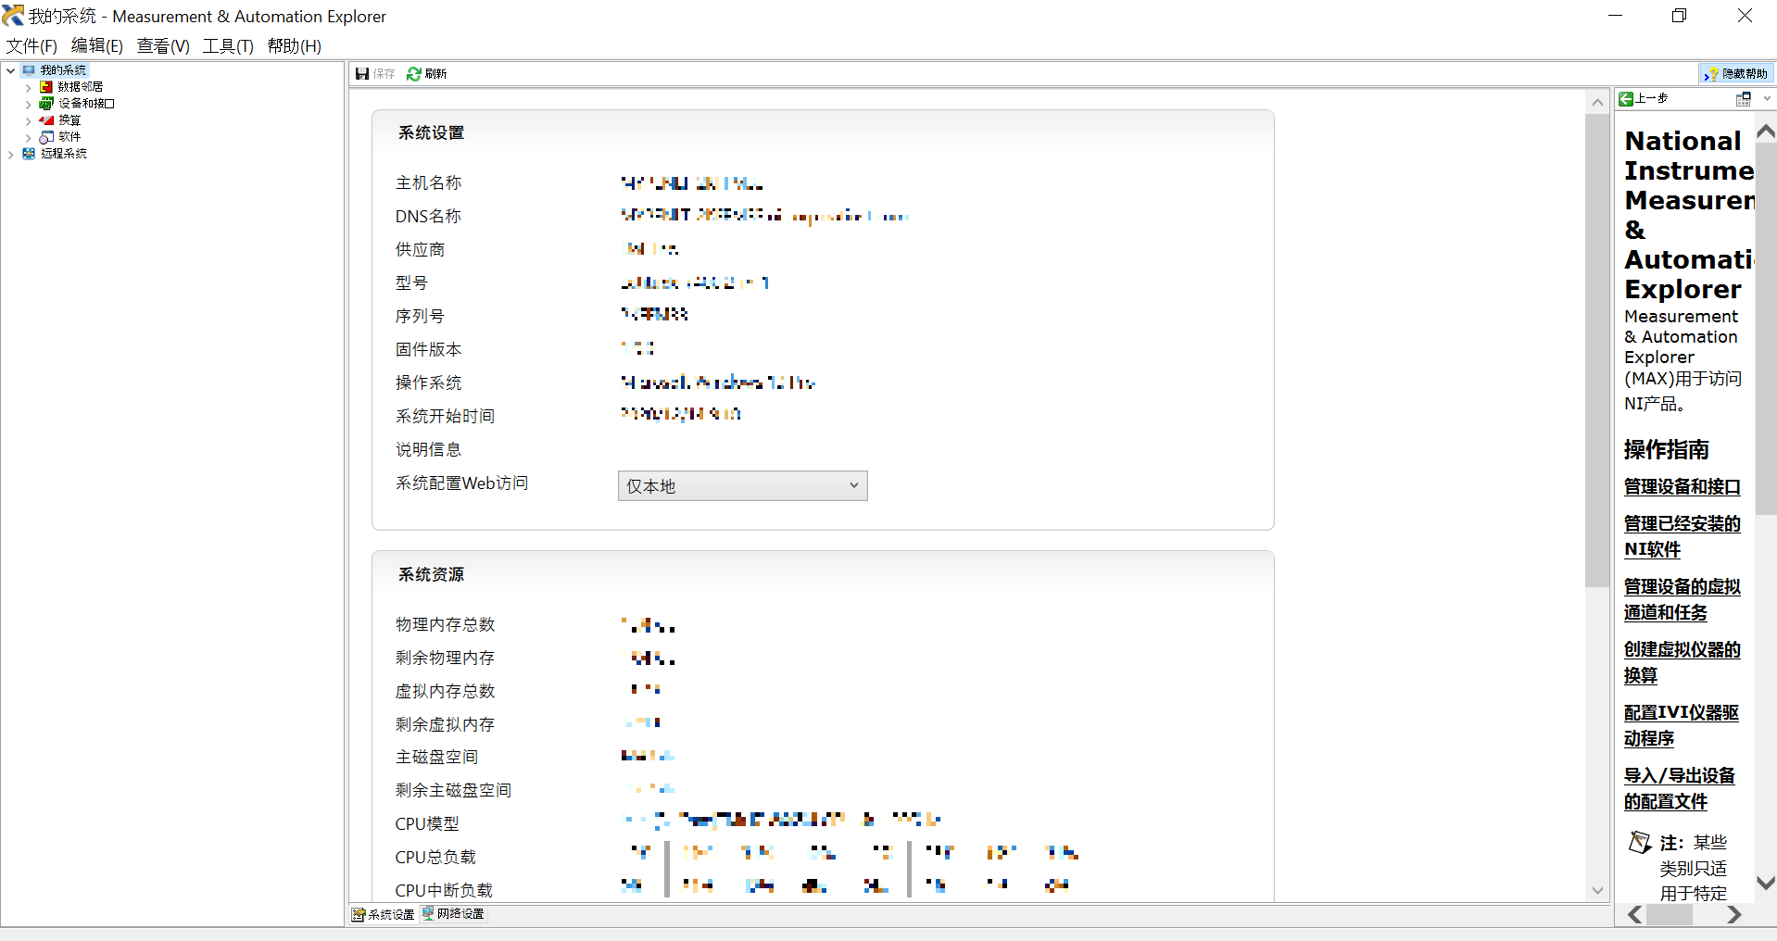1777x941 pixels.
Task: Expand the 设备和接口 tree node
Action: click(x=29, y=104)
